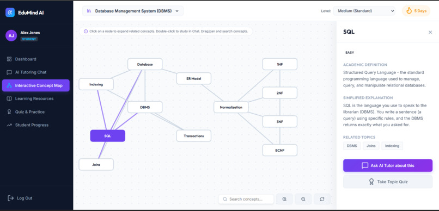Open the Database Management System subject dropdown
The image size is (439, 211).
[x=133, y=11]
